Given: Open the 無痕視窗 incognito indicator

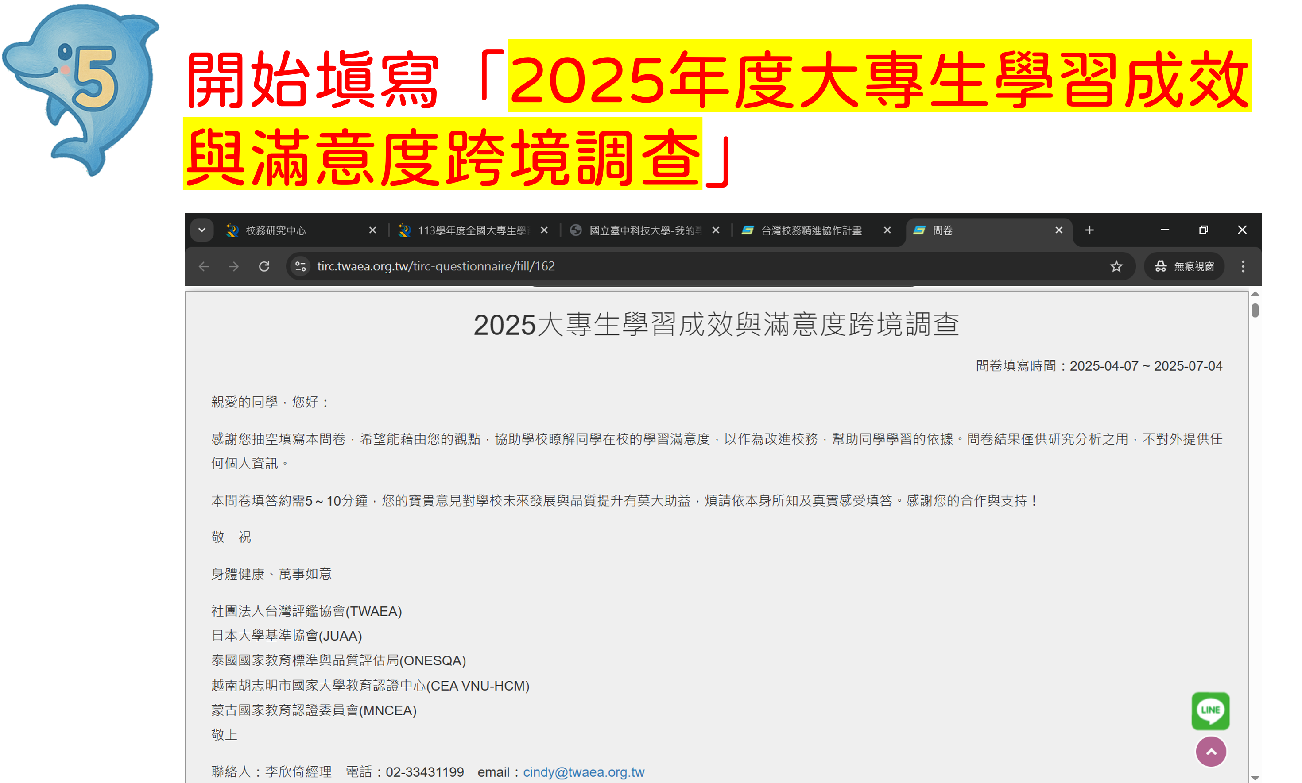Looking at the screenshot, I should (1184, 266).
